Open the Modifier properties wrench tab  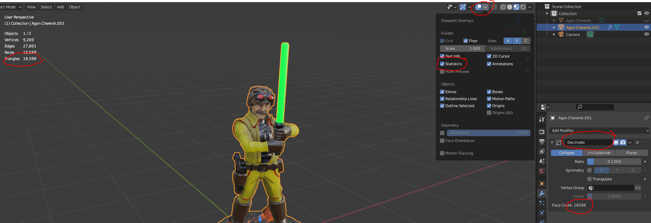(542, 193)
